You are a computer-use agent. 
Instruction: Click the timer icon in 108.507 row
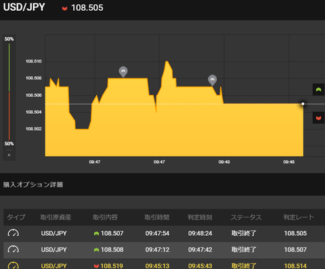point(14,233)
